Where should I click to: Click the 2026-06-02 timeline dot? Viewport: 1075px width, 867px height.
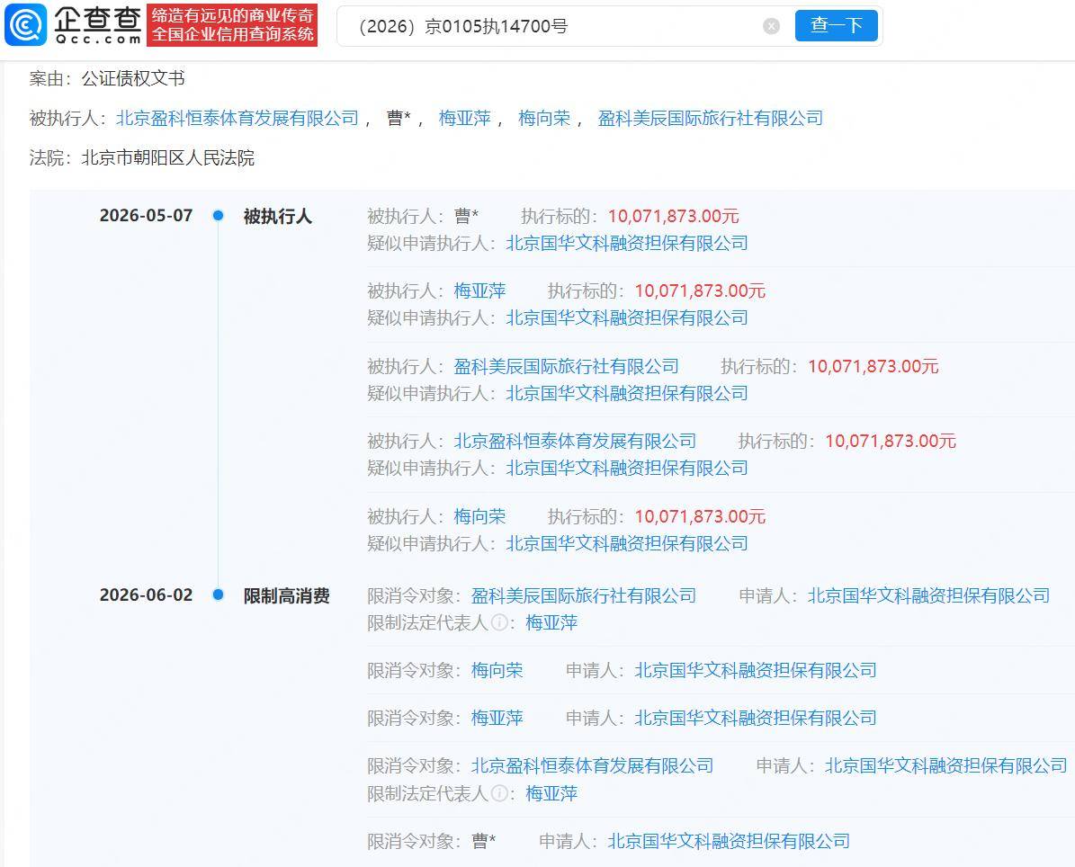[x=218, y=594]
